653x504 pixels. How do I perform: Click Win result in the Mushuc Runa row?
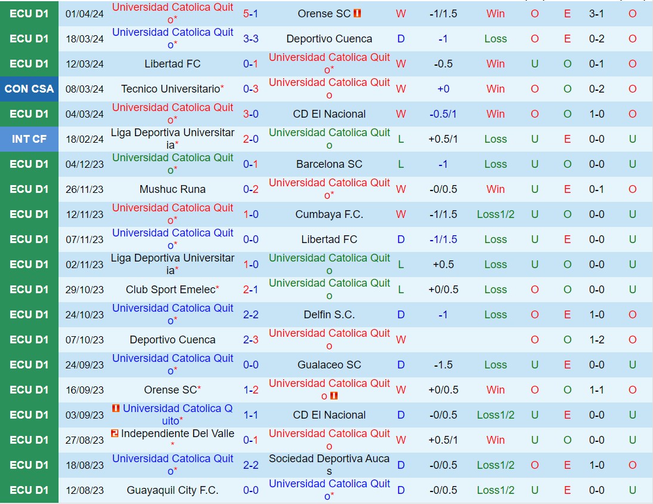496,189
